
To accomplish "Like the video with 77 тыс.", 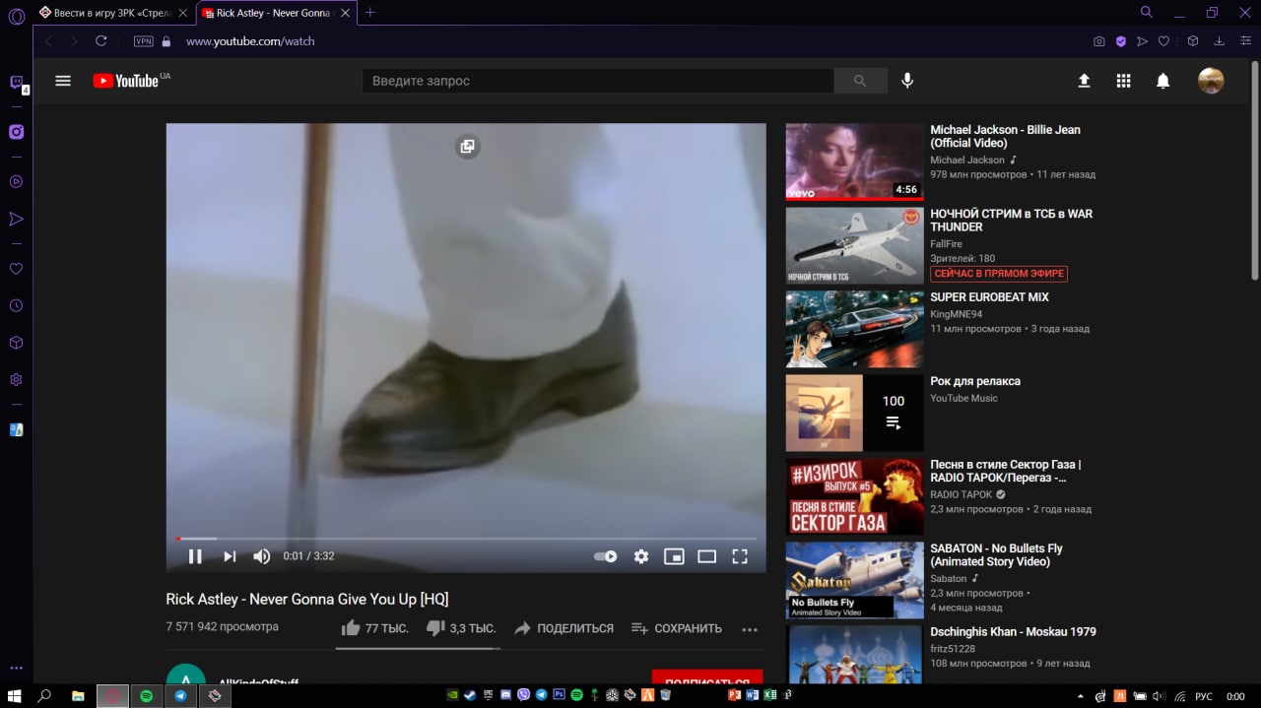I will click(x=374, y=628).
